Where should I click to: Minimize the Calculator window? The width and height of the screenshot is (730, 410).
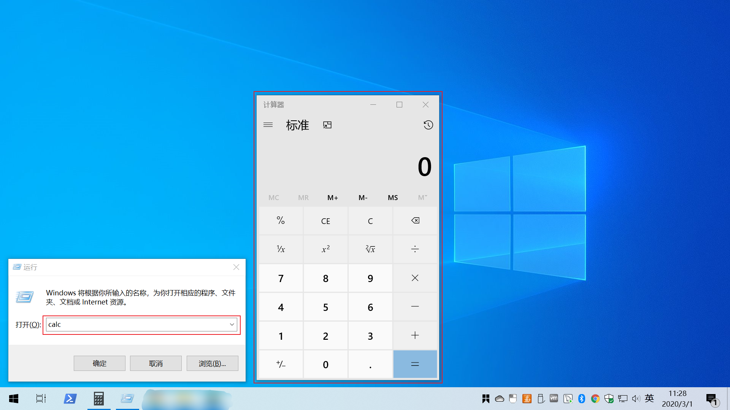point(373,104)
